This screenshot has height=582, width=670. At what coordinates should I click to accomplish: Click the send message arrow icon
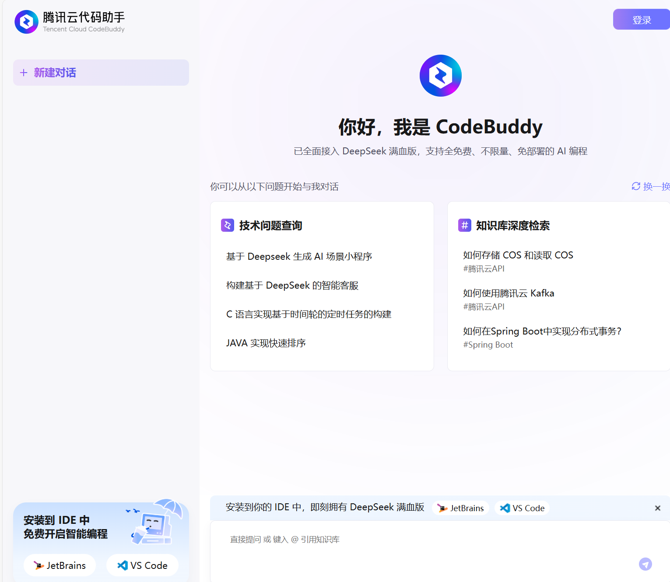pos(645,564)
